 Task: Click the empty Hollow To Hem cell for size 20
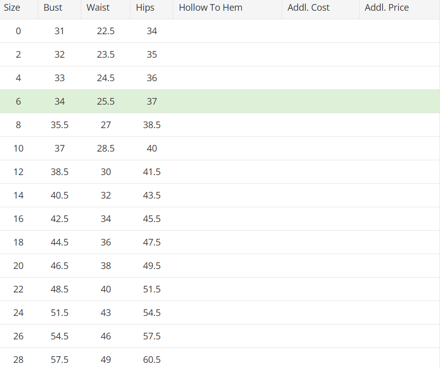point(228,266)
